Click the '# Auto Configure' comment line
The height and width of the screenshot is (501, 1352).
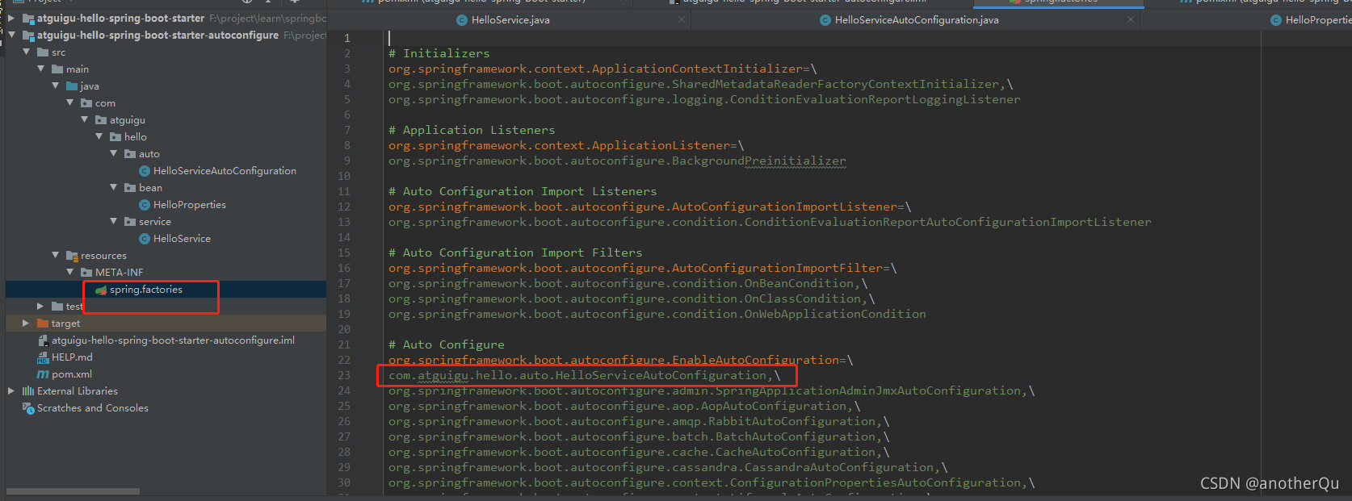point(446,344)
